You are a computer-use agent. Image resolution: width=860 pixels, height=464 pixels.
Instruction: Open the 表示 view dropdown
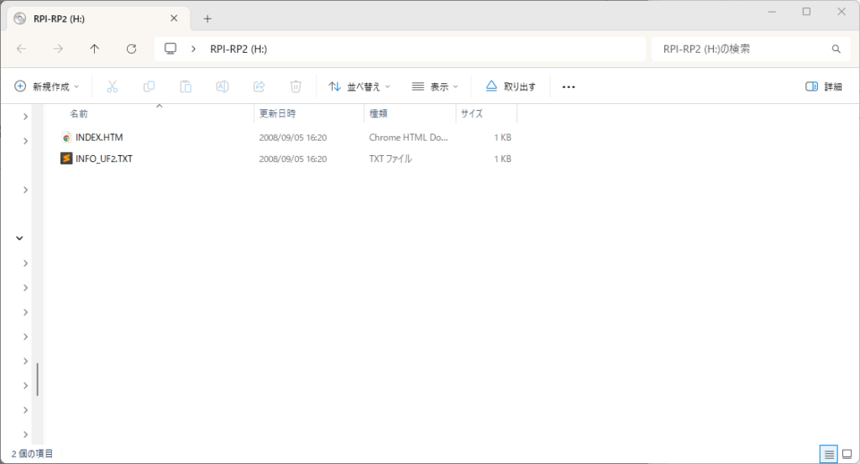435,86
